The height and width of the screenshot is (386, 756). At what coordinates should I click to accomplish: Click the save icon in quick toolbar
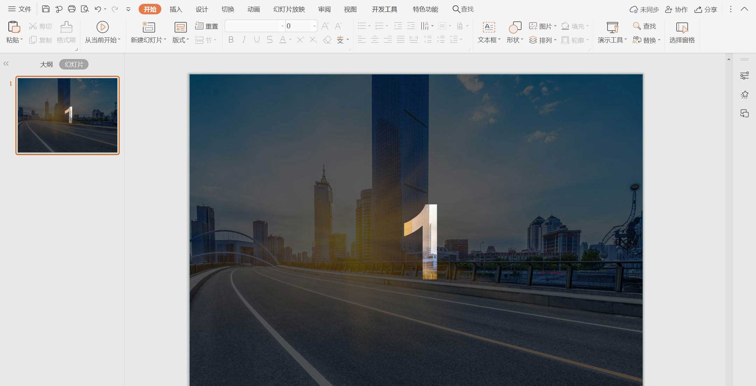pos(45,9)
